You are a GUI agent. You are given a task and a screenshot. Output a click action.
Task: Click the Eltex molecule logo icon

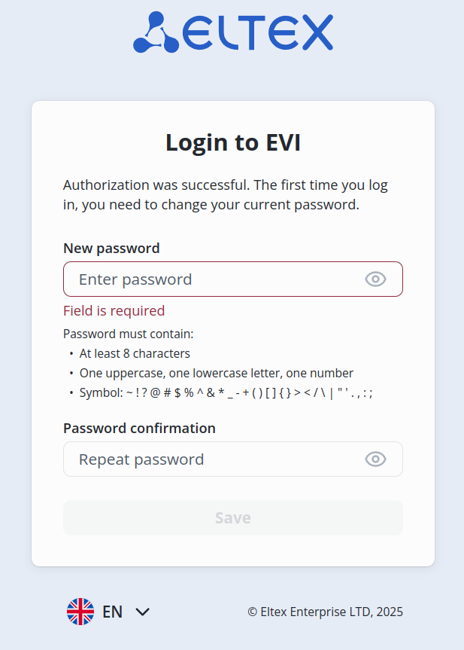156,32
